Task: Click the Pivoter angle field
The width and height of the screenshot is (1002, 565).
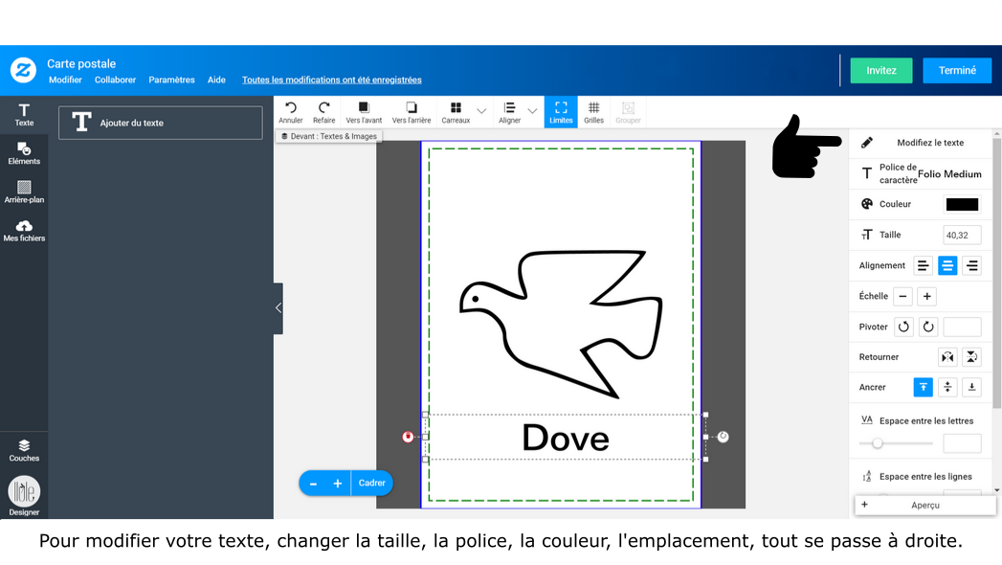Action: (962, 328)
